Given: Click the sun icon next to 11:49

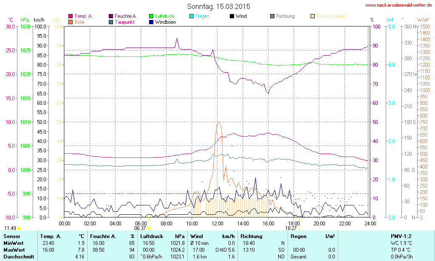Looking at the screenshot, I should [x=19, y=228].
